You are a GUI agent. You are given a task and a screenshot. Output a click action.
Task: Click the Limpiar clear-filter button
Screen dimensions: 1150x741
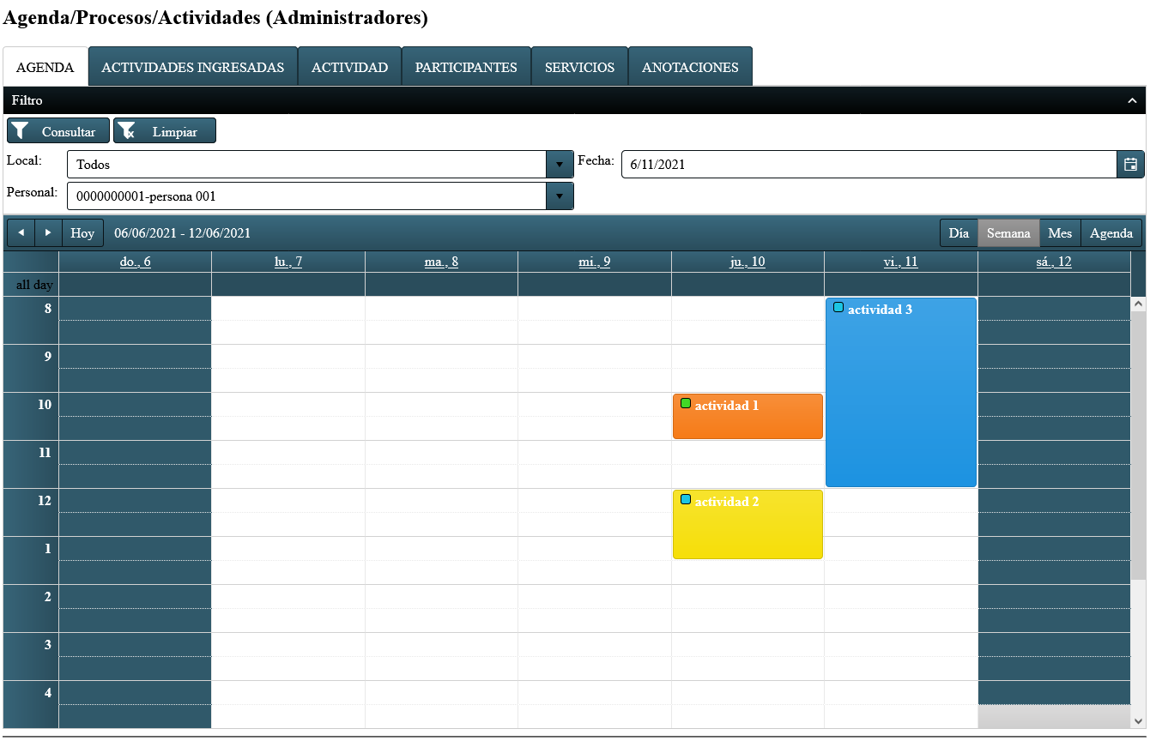click(x=165, y=131)
